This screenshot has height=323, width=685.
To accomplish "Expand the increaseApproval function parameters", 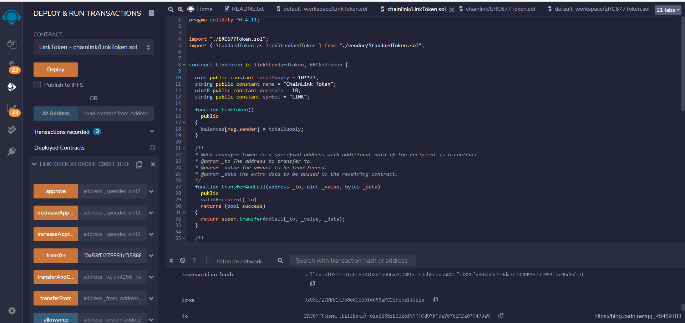I will click(151, 234).
